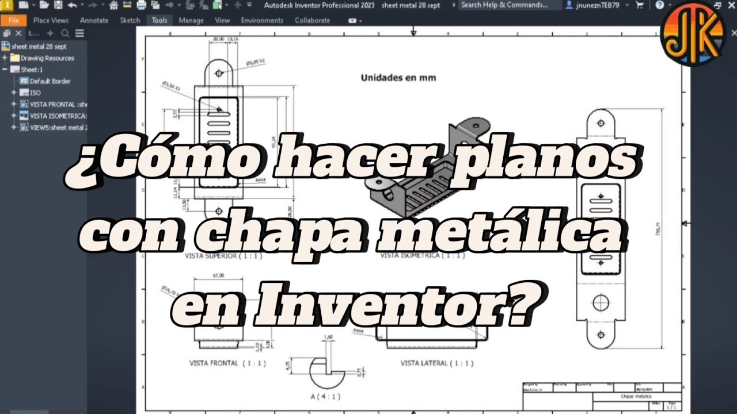Screen dimensions: 737x414
Task: Open the Help dropdown arrow
Action: (x=670, y=5)
